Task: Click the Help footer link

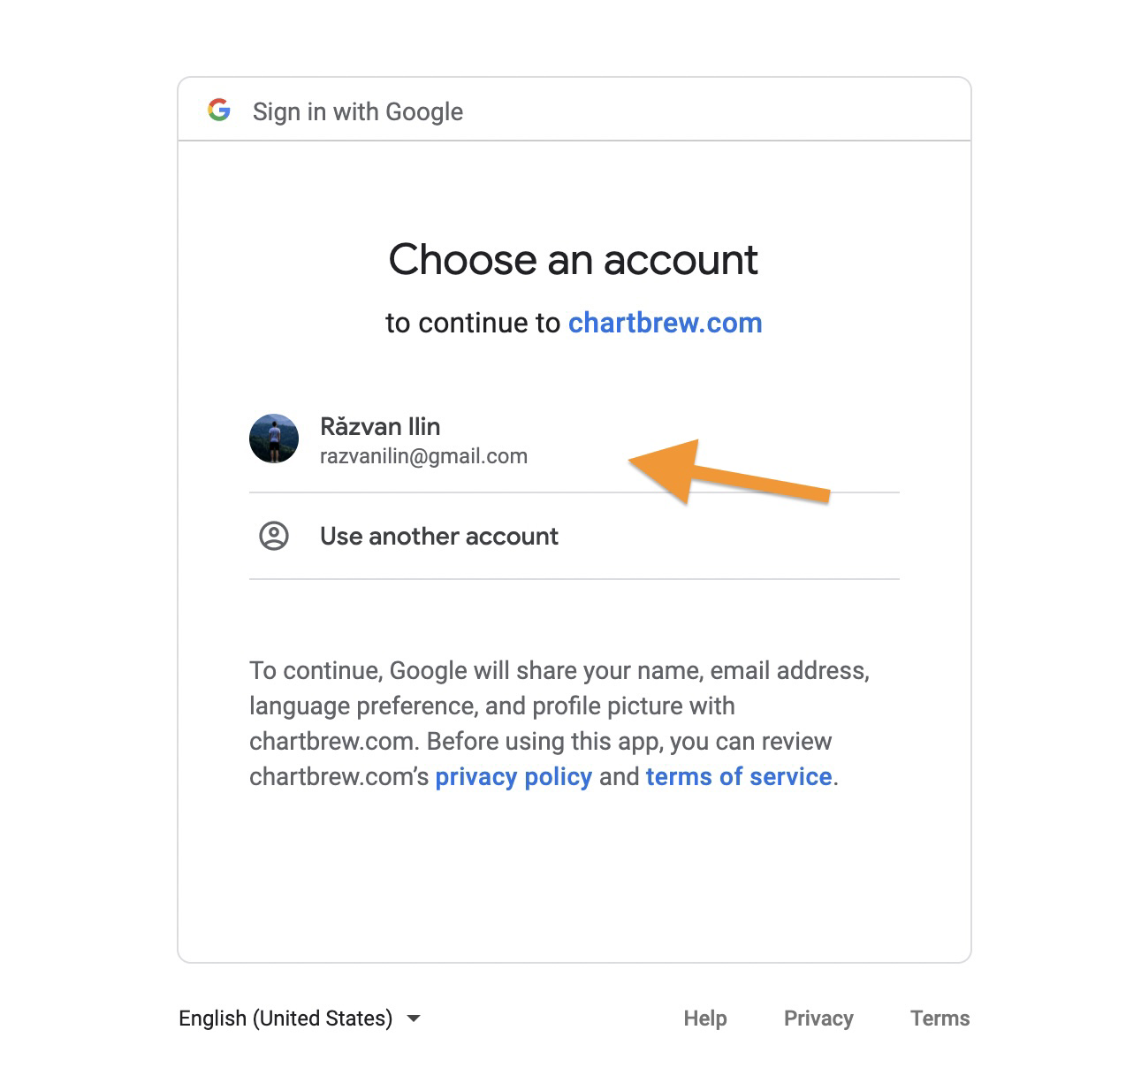Action: point(705,1019)
